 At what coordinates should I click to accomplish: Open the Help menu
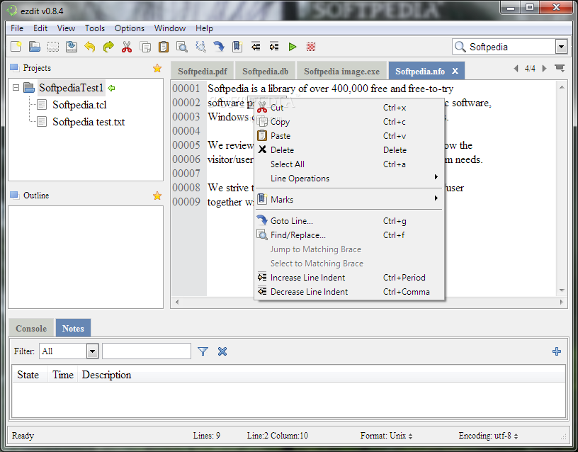tap(204, 28)
